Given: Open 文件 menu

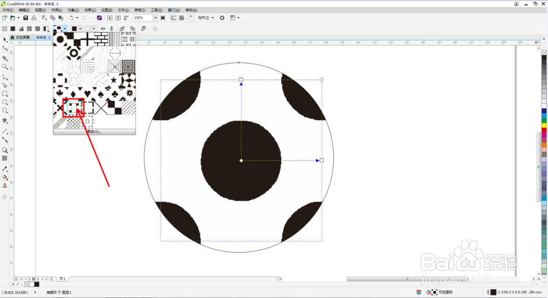Looking at the screenshot, I should [x=8, y=10].
